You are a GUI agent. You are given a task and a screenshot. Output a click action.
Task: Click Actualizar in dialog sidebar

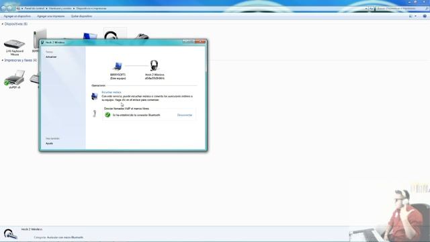(x=51, y=56)
